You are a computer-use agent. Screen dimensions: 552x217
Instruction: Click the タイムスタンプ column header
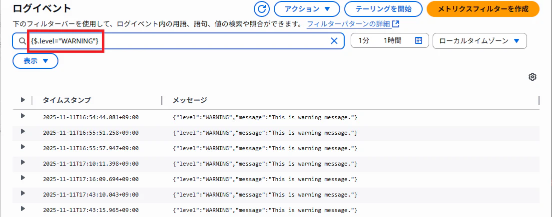pyautogui.click(x=66, y=100)
